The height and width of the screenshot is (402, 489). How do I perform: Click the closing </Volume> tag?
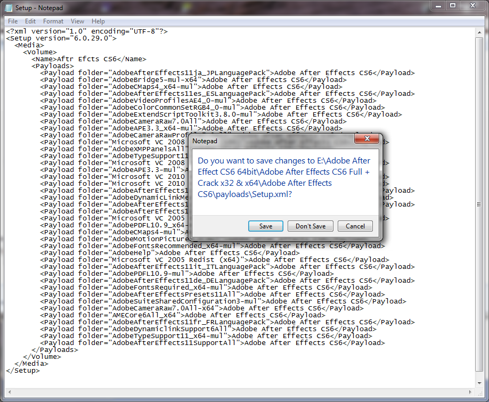tap(42, 357)
